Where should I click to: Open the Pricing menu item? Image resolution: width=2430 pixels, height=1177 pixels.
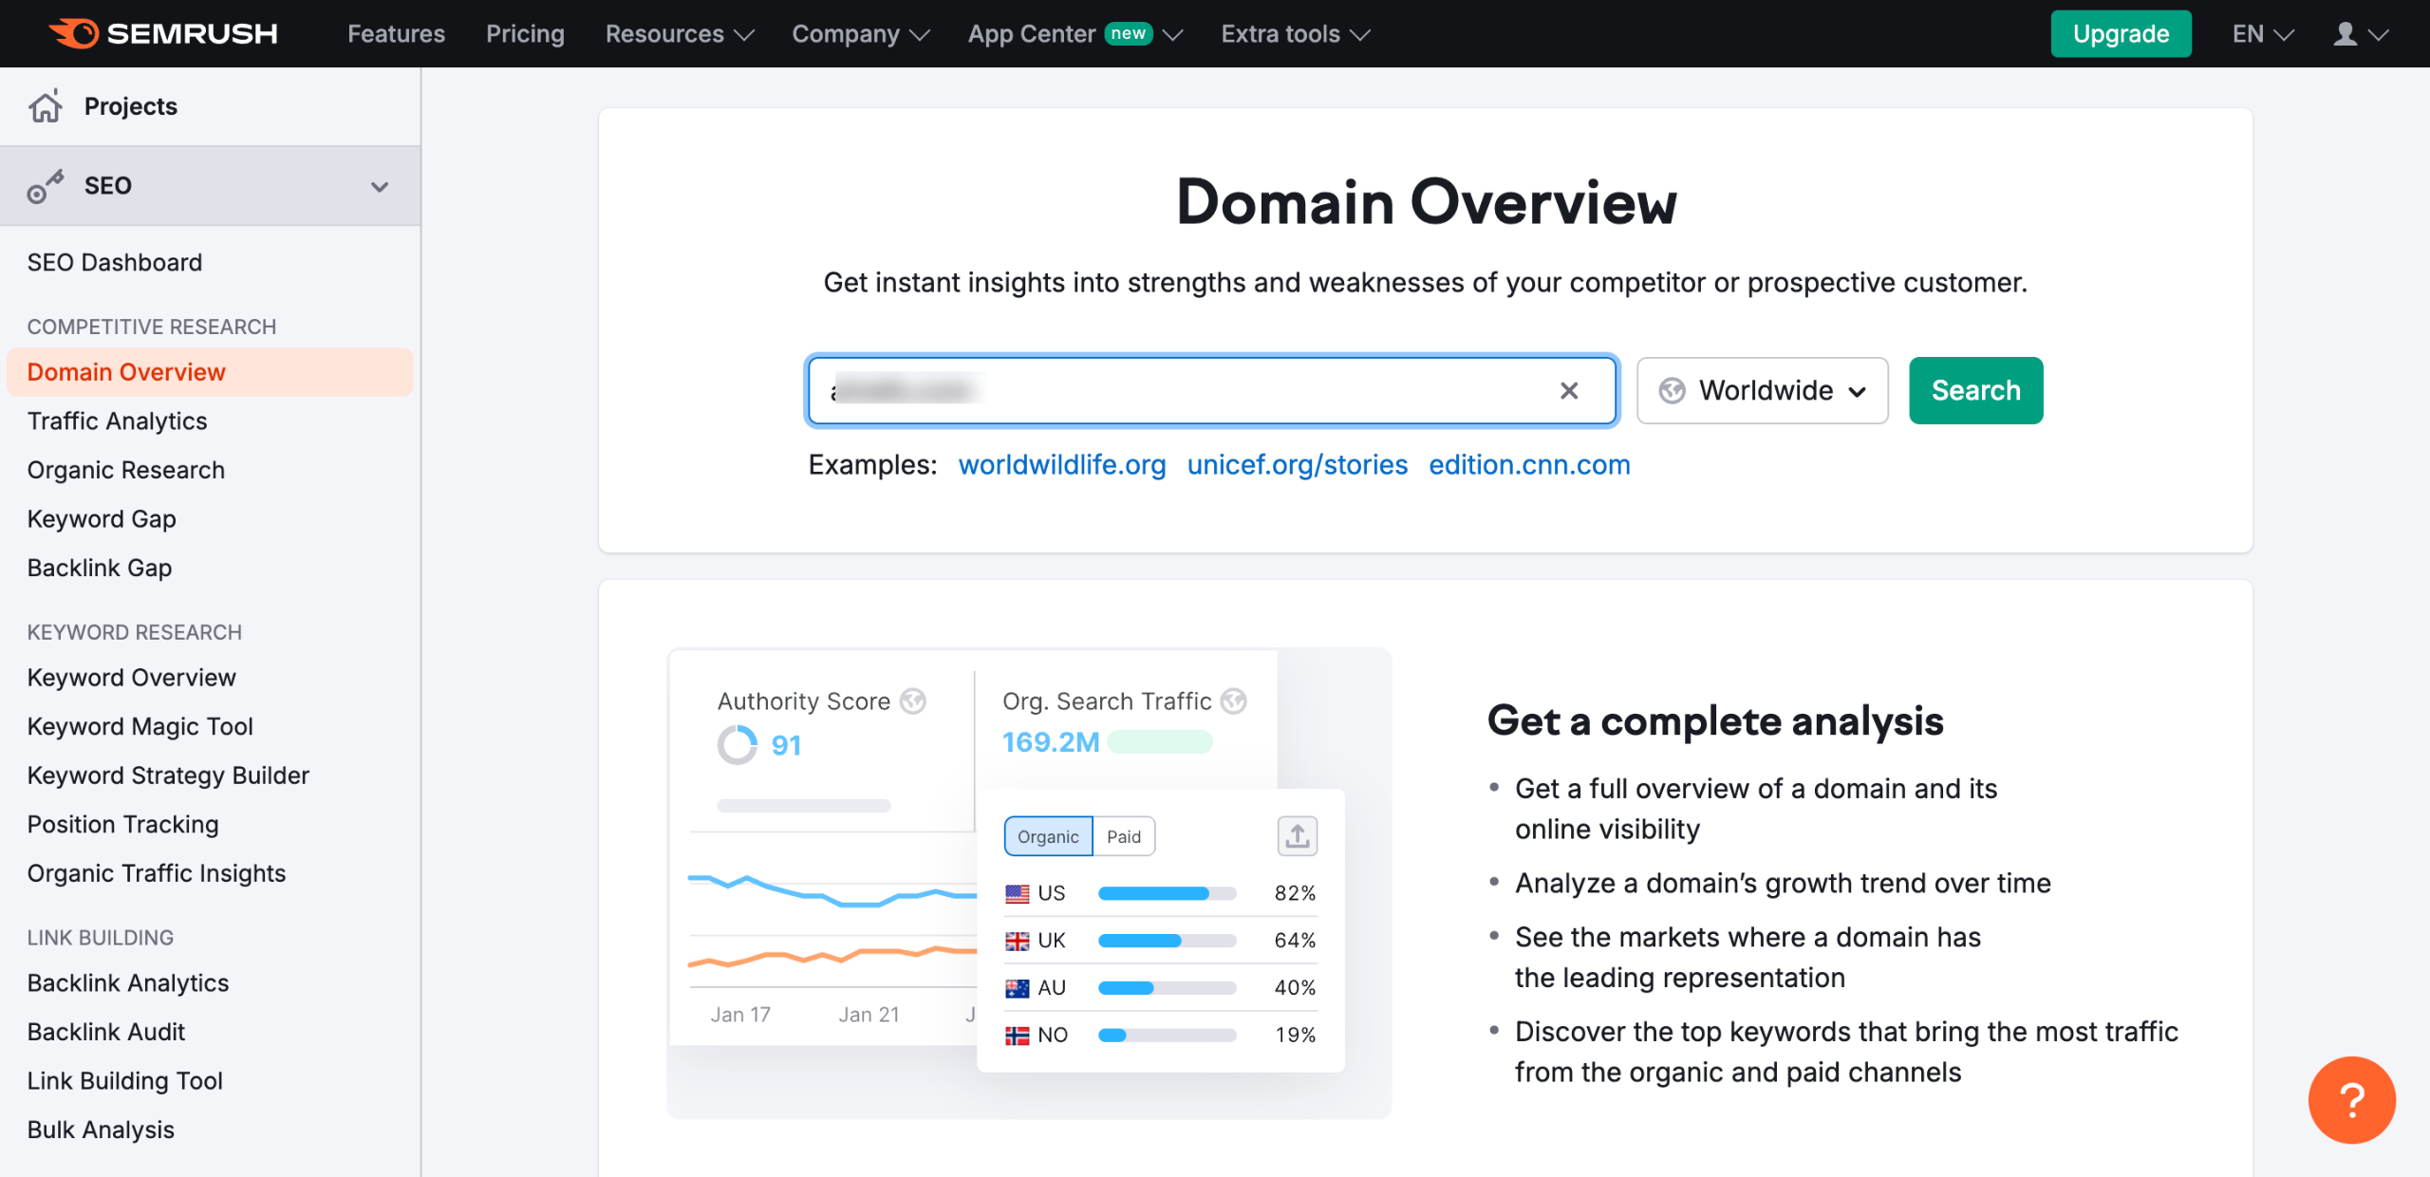(x=525, y=34)
